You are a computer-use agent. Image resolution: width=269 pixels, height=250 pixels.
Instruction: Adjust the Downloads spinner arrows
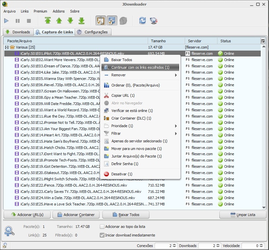click(218, 246)
